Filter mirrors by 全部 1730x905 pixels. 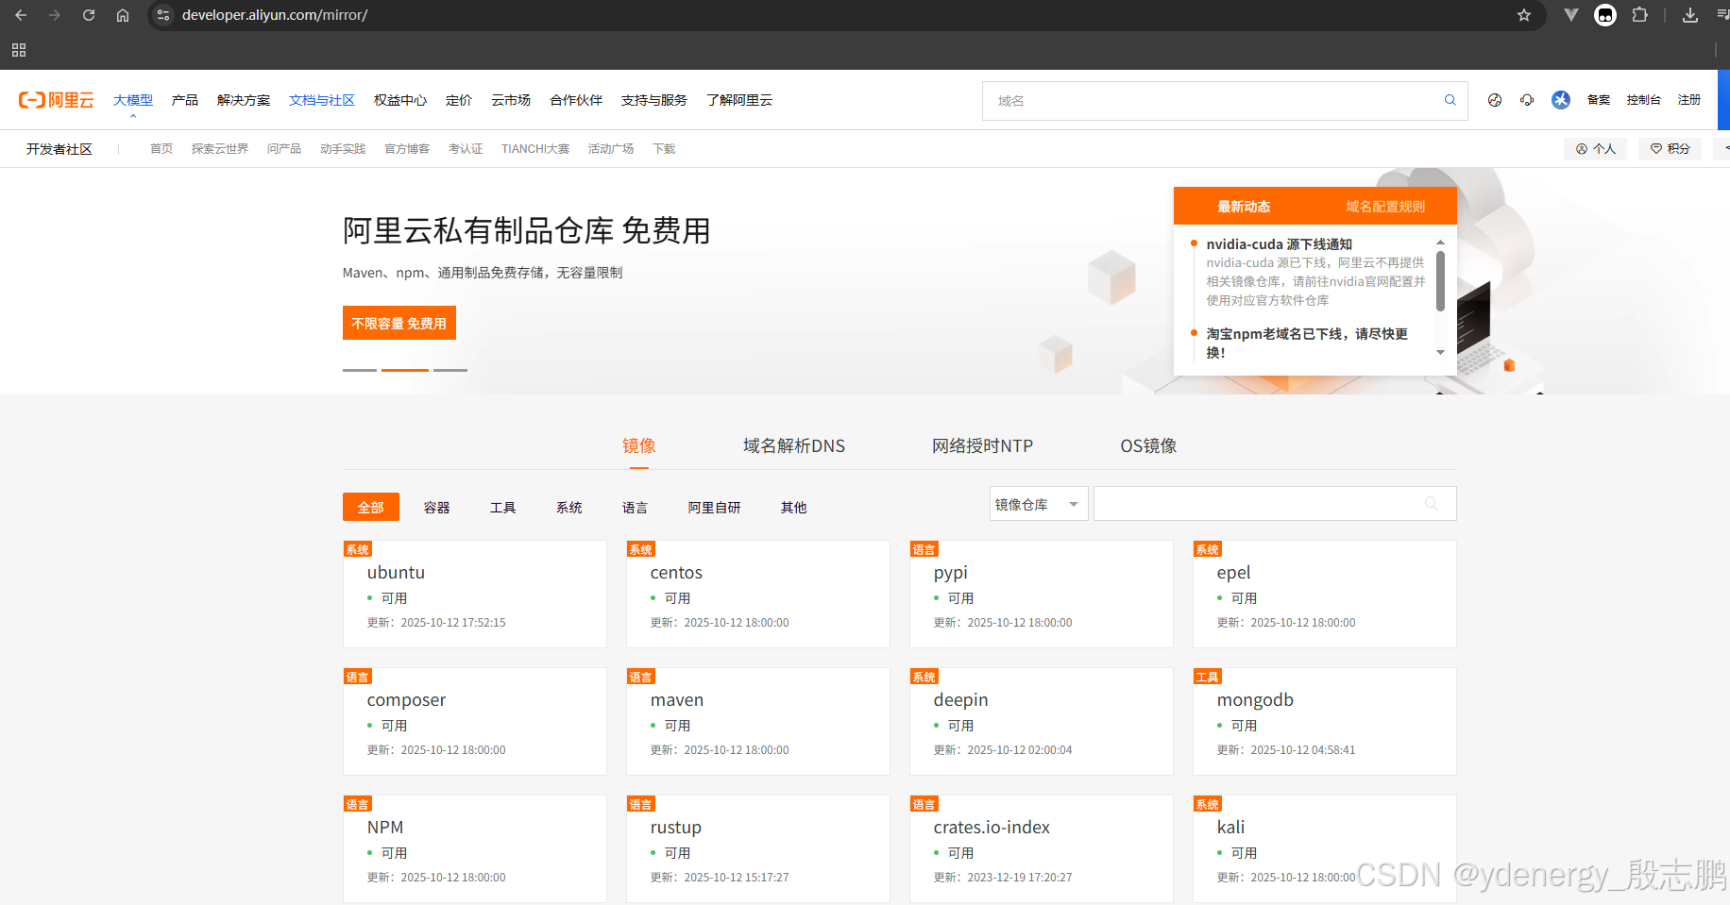tap(371, 507)
